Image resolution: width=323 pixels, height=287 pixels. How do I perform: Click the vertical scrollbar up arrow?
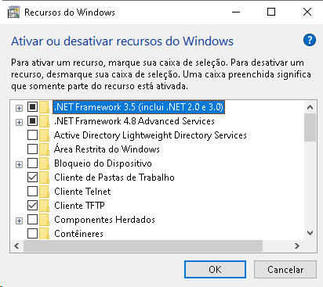click(x=310, y=107)
